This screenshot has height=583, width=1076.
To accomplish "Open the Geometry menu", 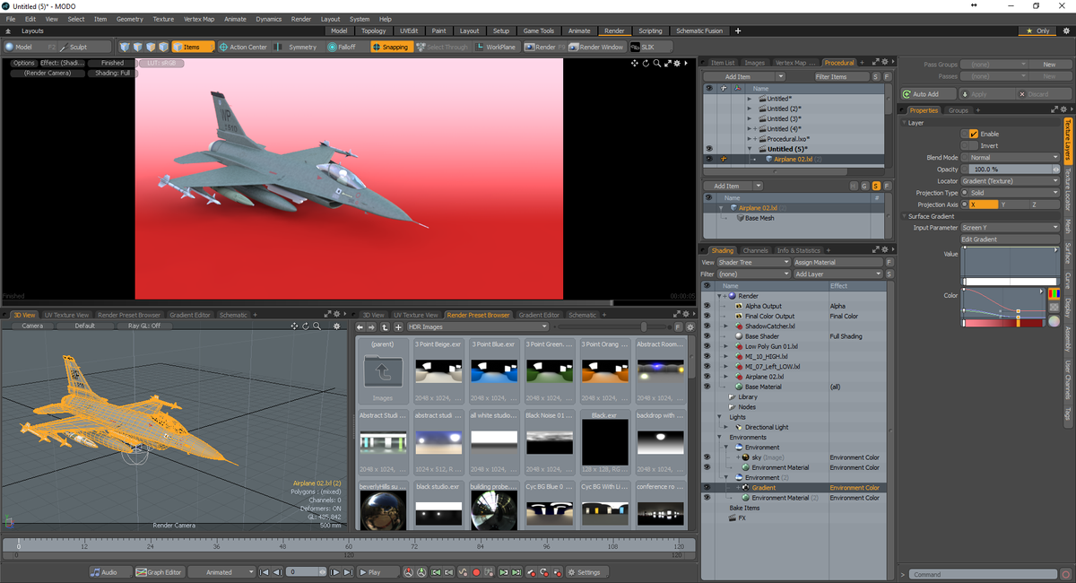I will (x=132, y=18).
